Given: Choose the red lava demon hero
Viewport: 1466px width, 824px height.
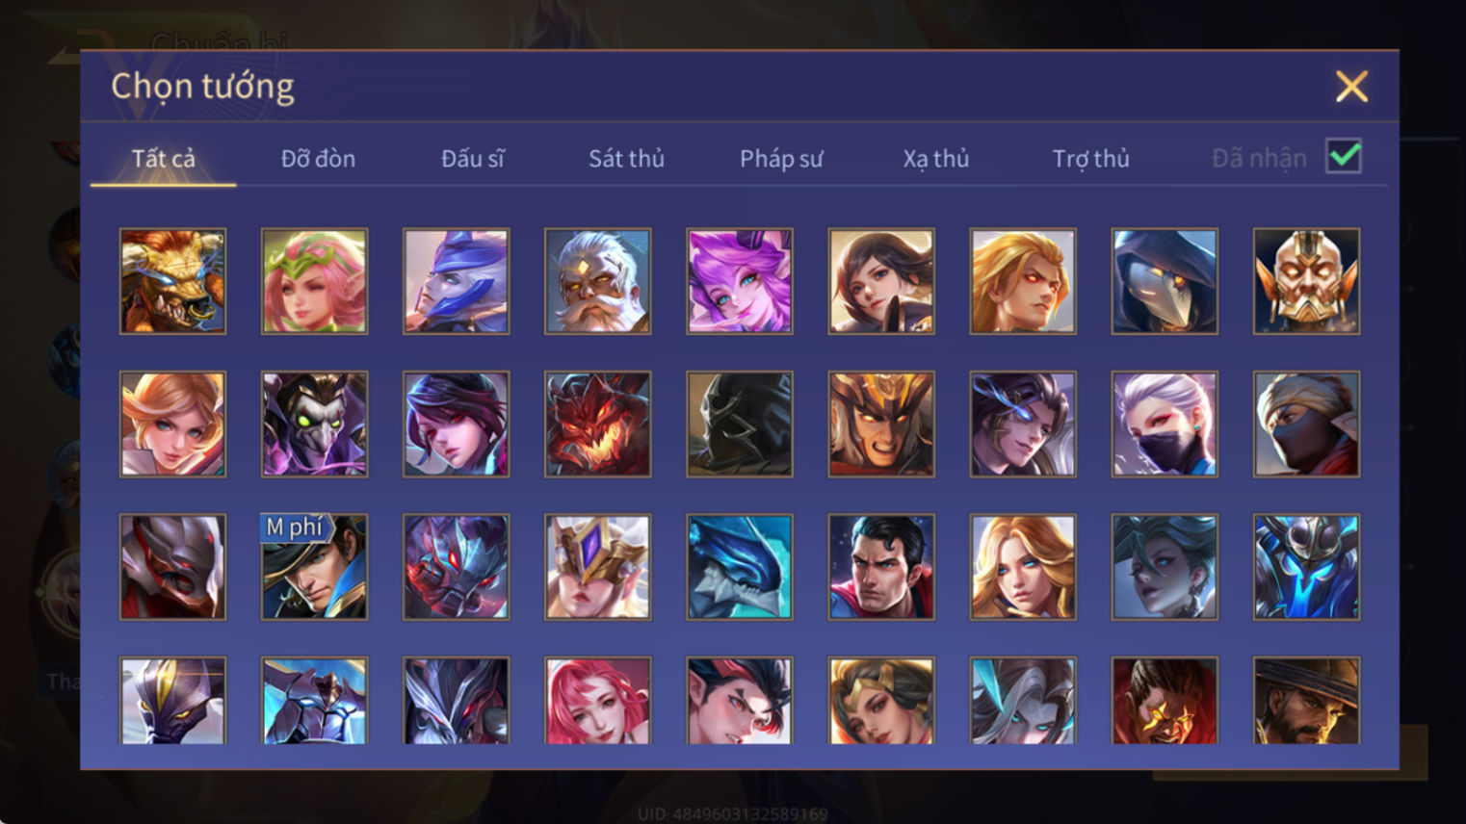Looking at the screenshot, I should tap(597, 424).
